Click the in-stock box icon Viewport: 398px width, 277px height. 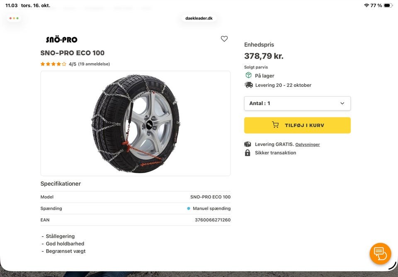click(248, 75)
